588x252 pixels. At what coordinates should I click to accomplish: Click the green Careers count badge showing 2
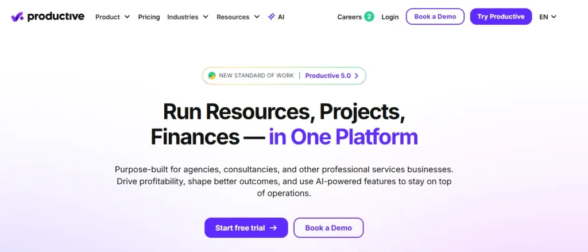point(369,17)
